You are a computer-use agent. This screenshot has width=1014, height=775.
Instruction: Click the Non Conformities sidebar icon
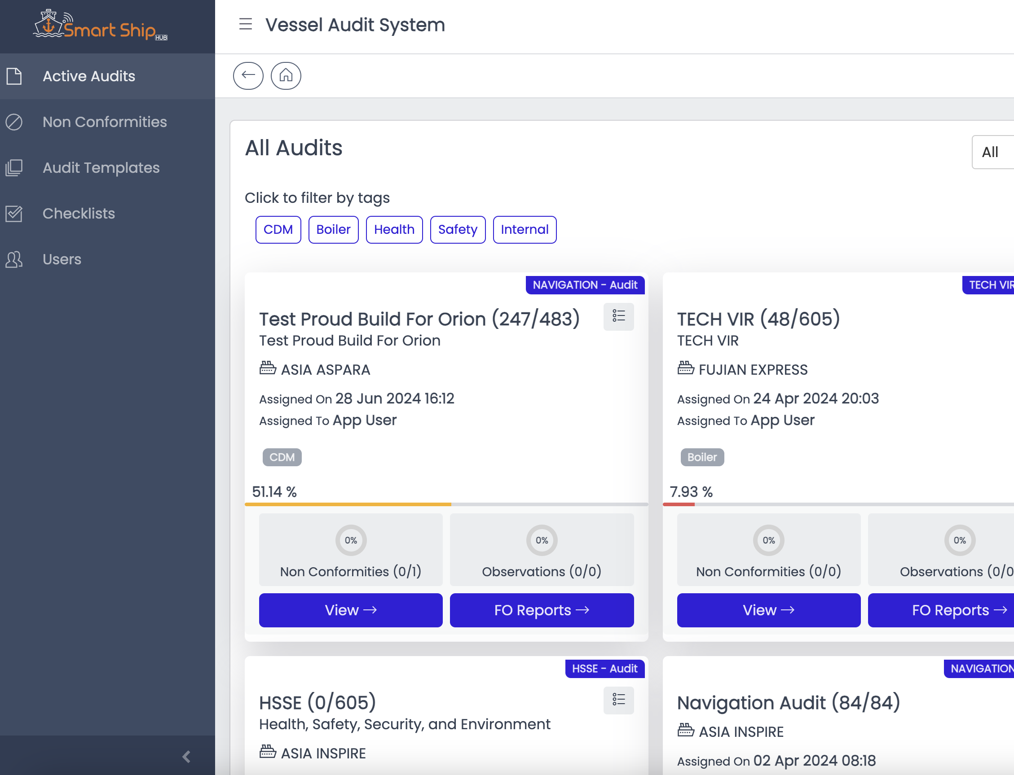(x=14, y=122)
